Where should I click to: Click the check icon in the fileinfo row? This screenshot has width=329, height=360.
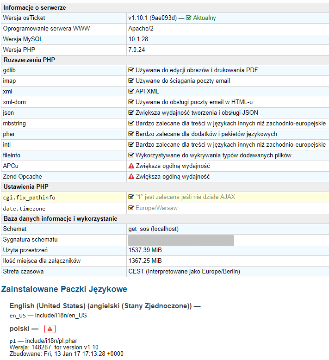point(131,155)
